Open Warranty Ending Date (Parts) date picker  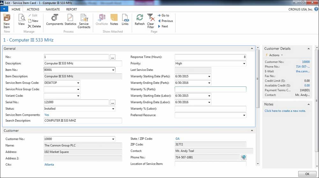(209, 83)
